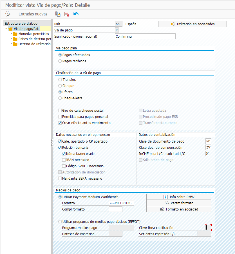Click the display/change toggle glasses icon
The width and height of the screenshot is (235, 254).
(8, 14)
